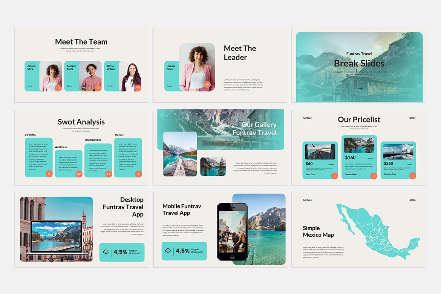
Task: Select the orange W circle under Weakness
Action: [79, 174]
